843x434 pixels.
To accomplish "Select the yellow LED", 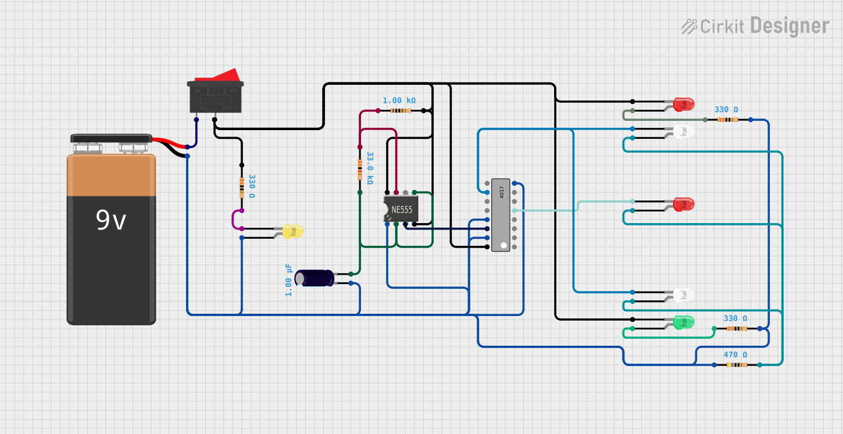I will (x=292, y=232).
